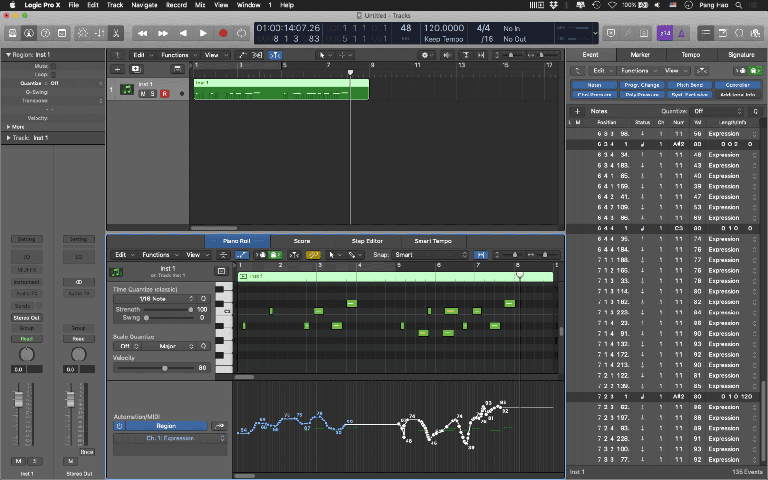Screen dimensions: 768x480
Task: Open the Mixer from the control bar
Action: pyautogui.click(x=99, y=33)
